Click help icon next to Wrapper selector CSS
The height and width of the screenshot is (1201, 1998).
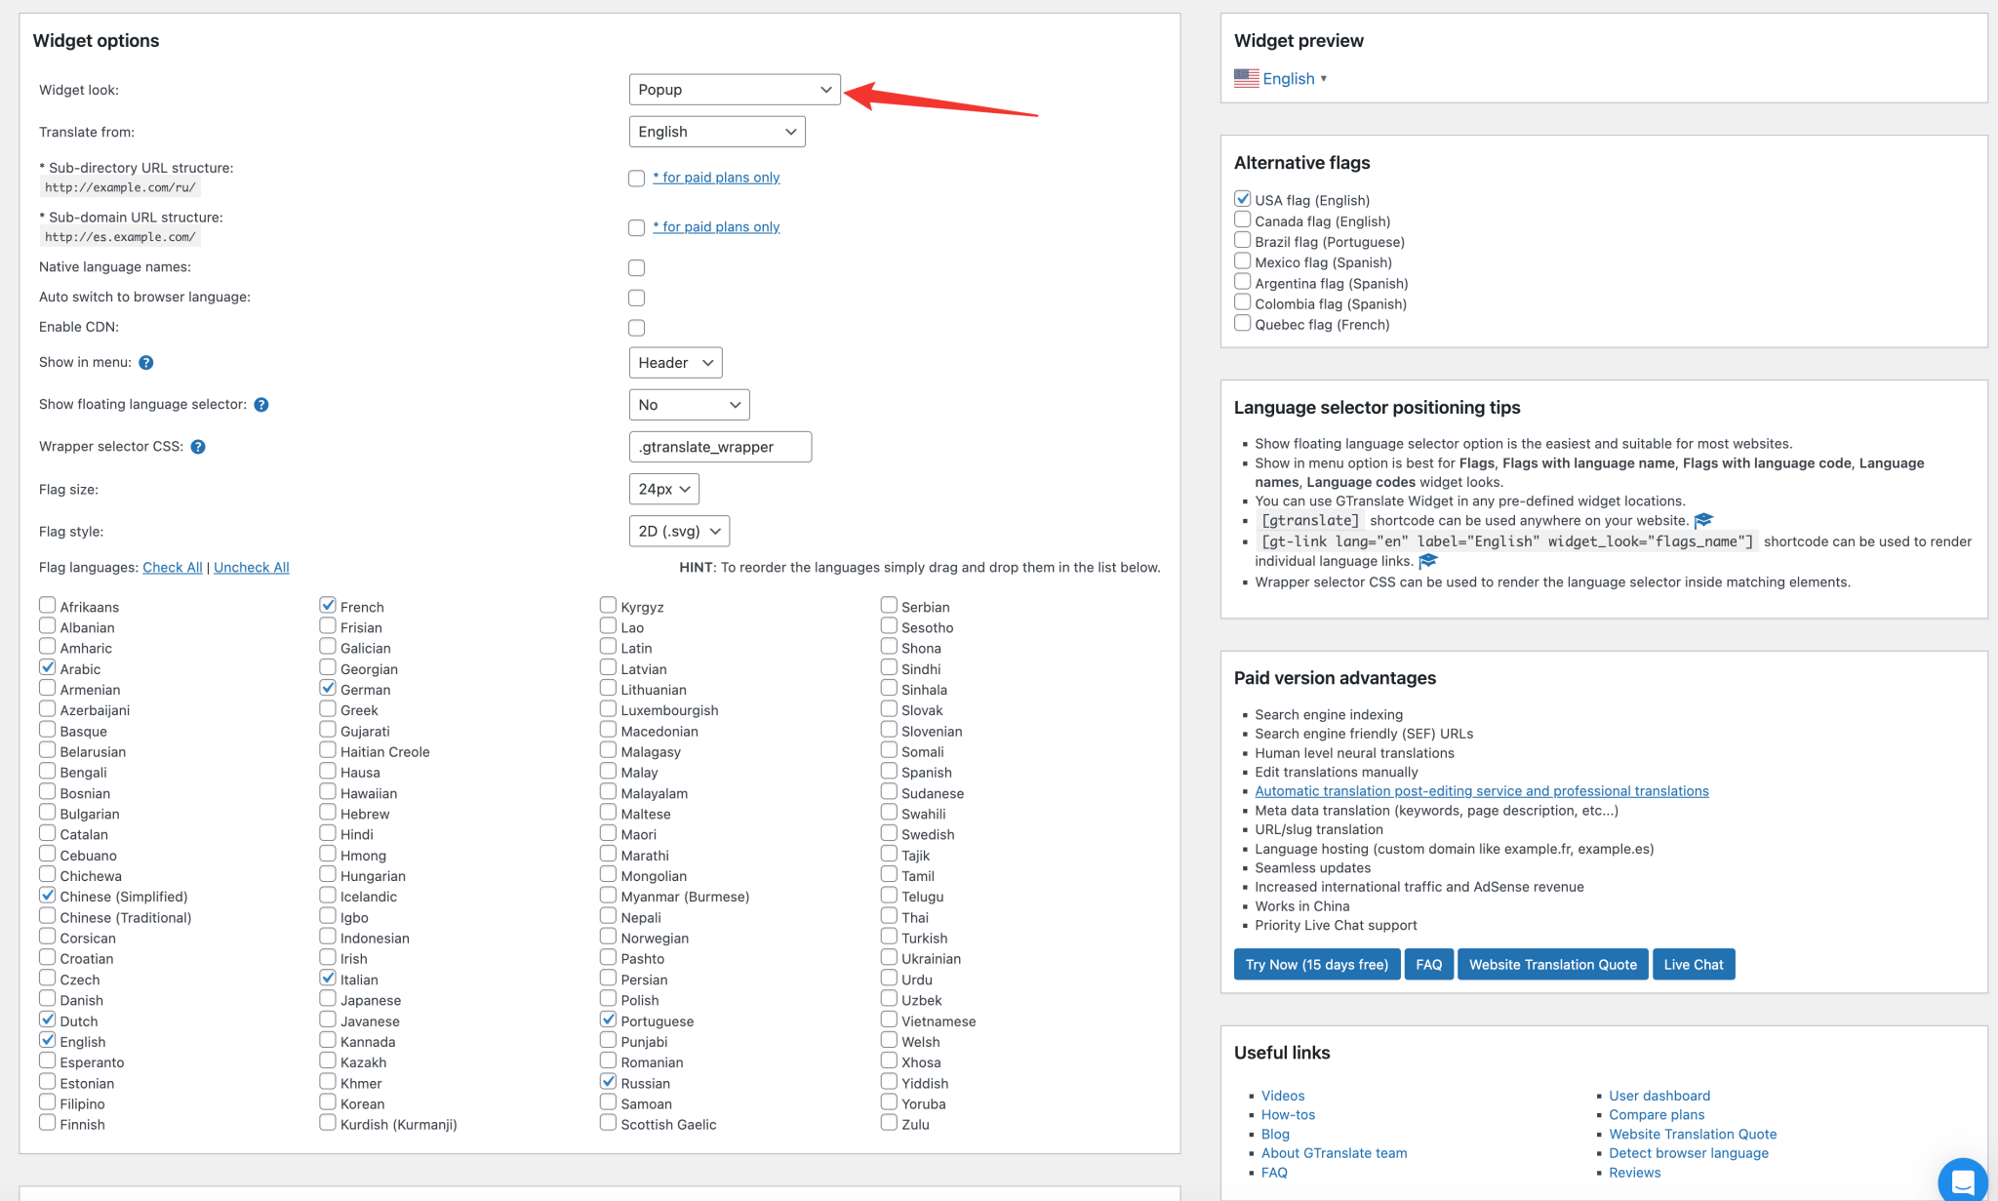(198, 447)
